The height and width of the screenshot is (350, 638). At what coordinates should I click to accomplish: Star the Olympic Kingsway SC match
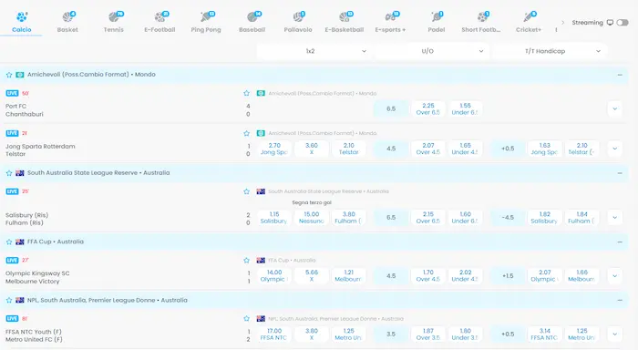coord(246,260)
